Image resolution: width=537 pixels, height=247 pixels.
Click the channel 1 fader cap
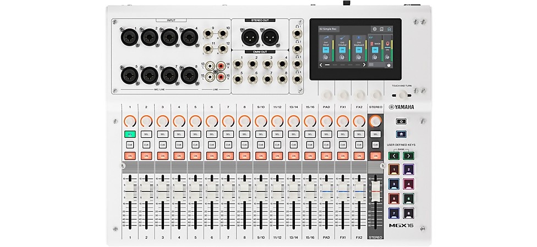[130, 190]
